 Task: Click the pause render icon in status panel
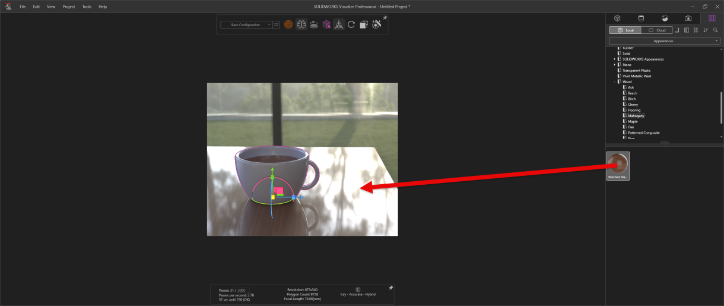pos(358,289)
